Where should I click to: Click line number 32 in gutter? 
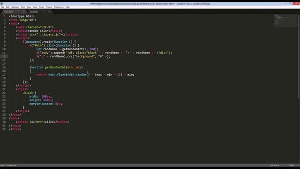[4, 129]
